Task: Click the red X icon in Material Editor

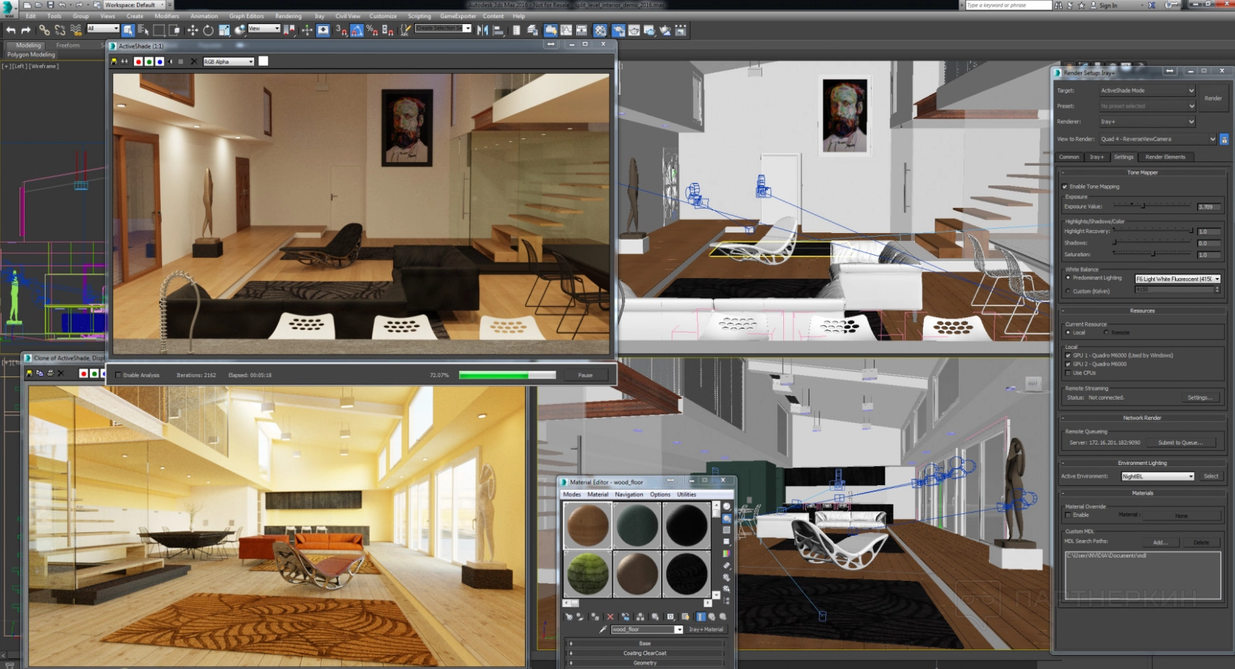Action: 610,617
